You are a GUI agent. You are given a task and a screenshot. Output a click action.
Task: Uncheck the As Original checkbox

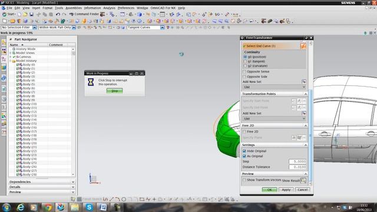(244, 156)
